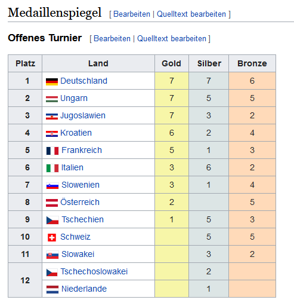
Task: Click the German flag icon
Action: click(x=52, y=82)
